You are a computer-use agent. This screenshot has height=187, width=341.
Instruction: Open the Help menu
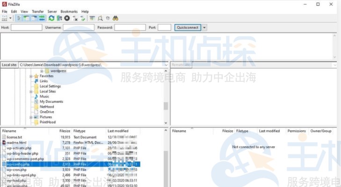coord(85,12)
